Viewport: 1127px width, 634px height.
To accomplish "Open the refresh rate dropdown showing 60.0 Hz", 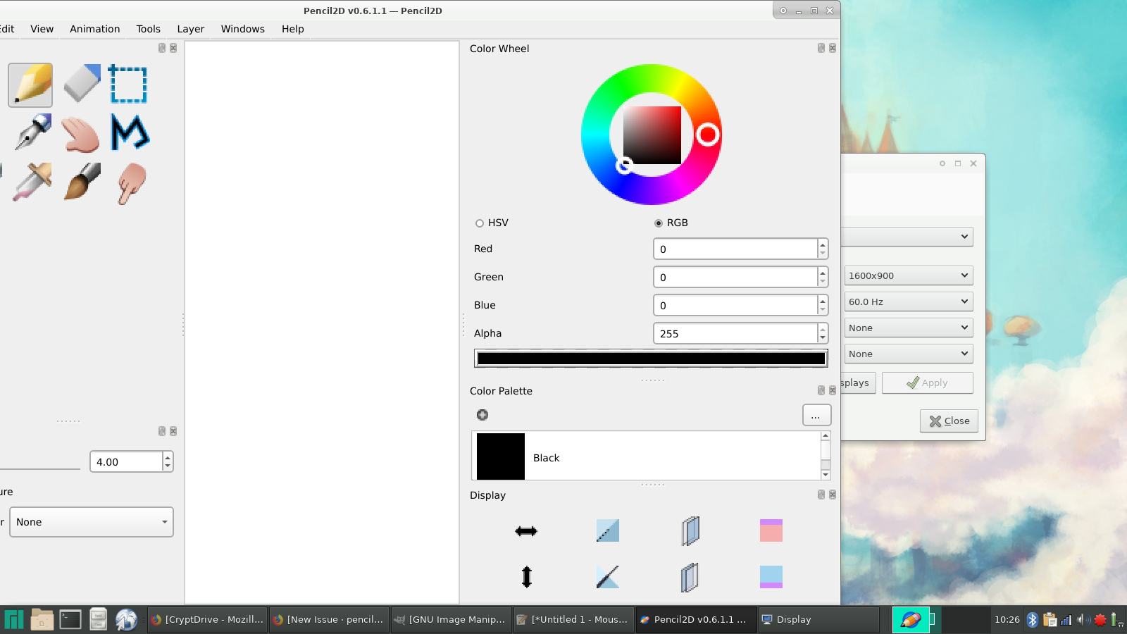I will (x=908, y=302).
